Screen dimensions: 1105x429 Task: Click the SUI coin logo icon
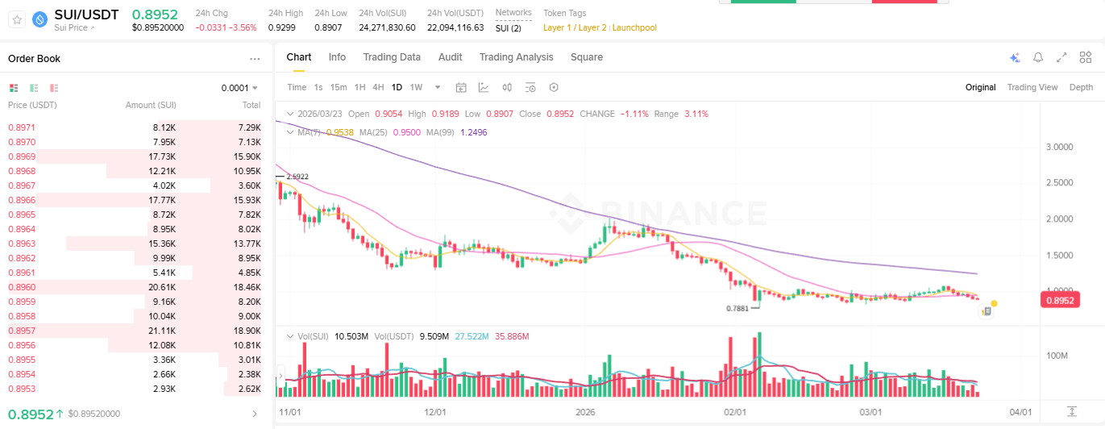(x=39, y=19)
